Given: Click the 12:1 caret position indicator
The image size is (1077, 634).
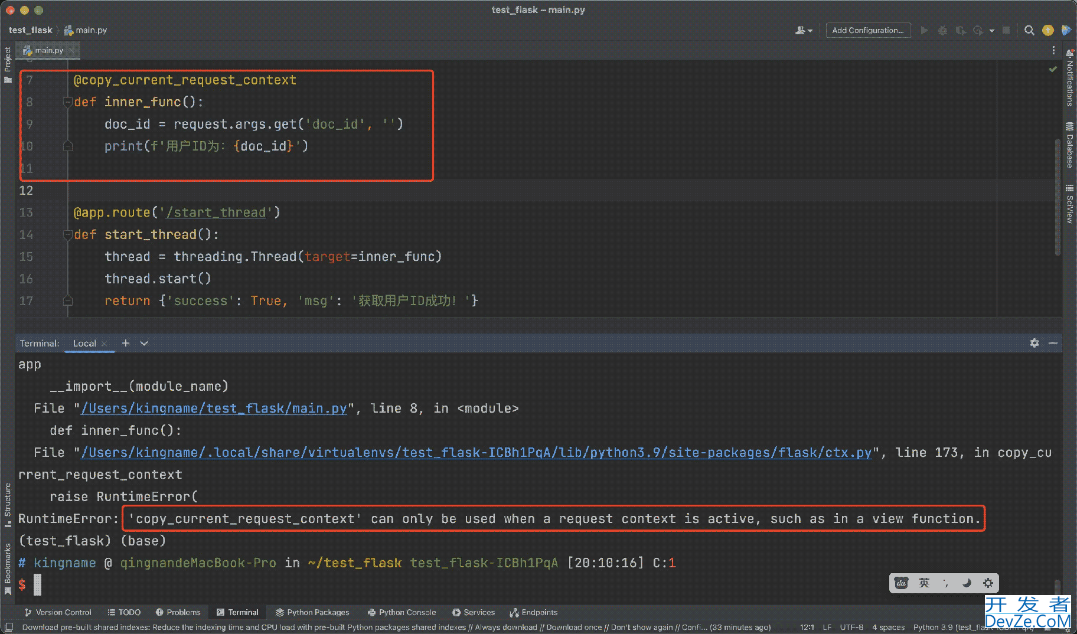Looking at the screenshot, I should 807,628.
